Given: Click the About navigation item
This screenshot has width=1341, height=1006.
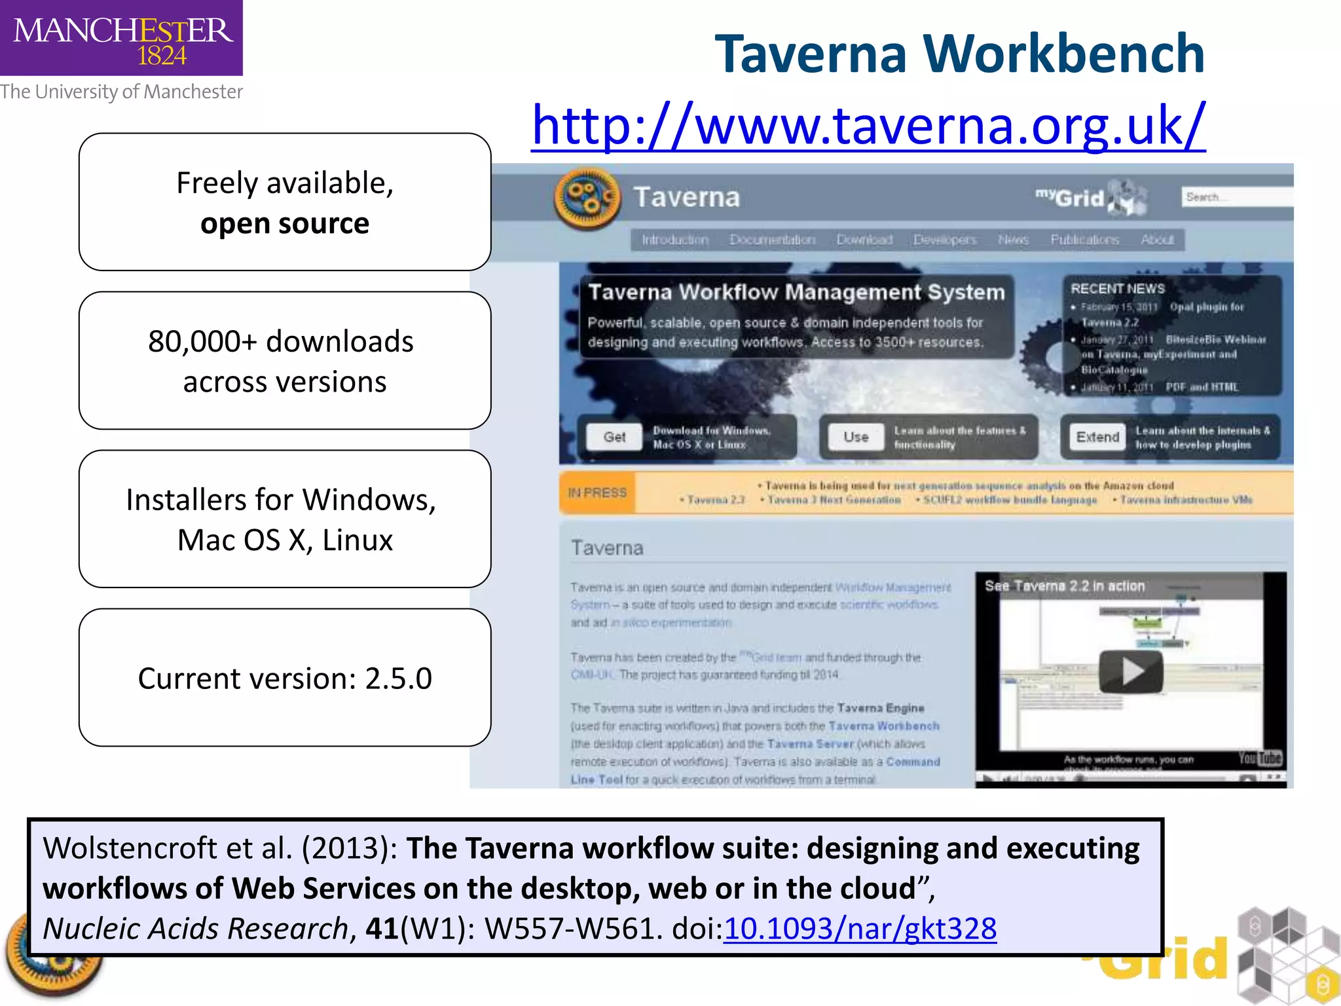Looking at the screenshot, I should pyautogui.click(x=1157, y=240).
